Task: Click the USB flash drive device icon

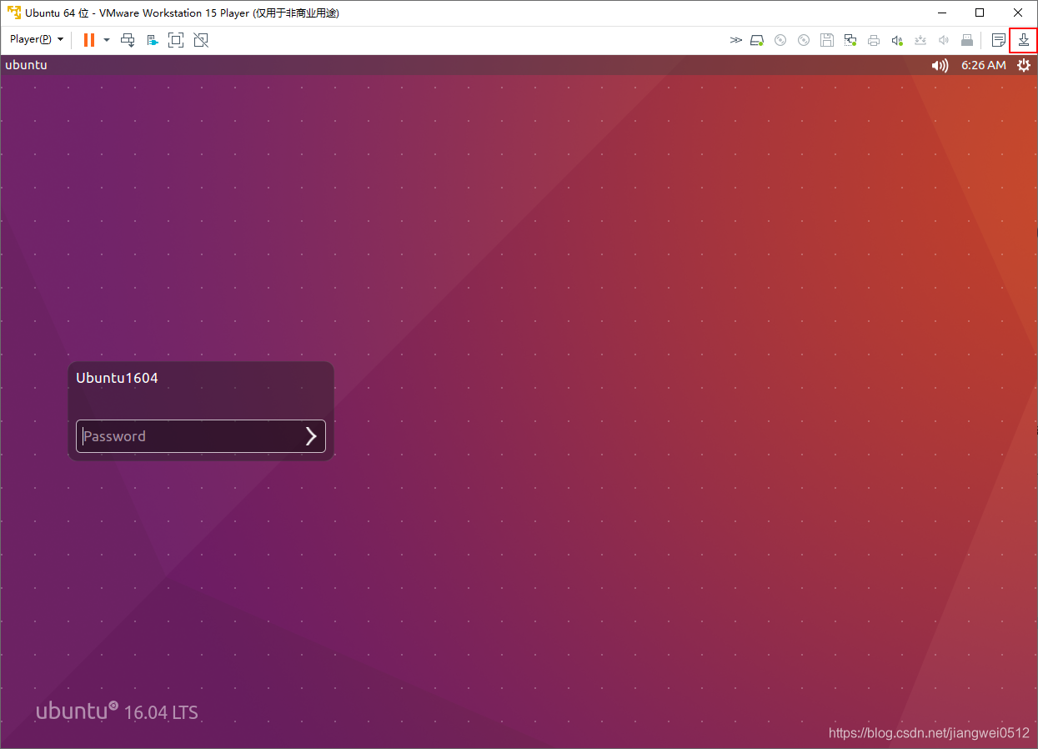Action: tap(967, 39)
